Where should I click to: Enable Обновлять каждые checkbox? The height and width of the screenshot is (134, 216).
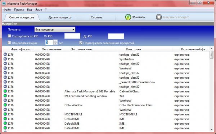click(9, 43)
